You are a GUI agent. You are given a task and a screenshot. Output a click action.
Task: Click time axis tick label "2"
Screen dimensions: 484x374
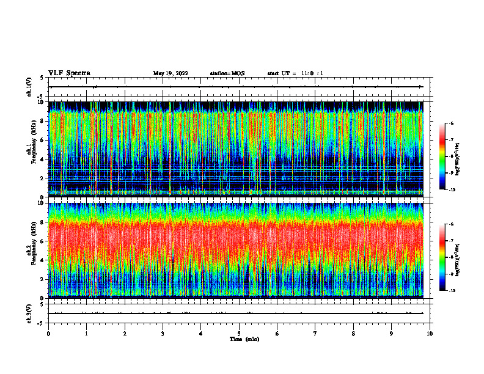(125, 334)
